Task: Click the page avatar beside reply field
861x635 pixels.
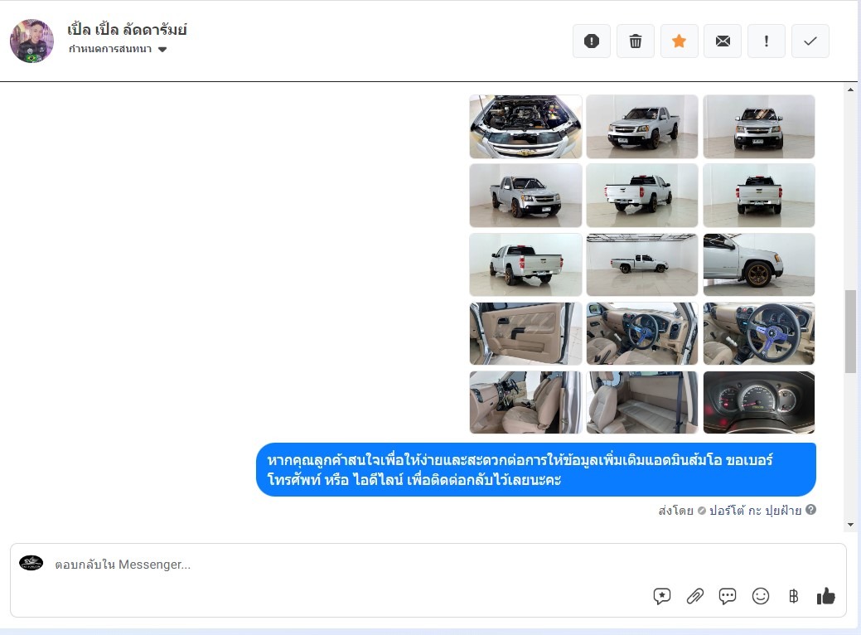Action: pos(31,563)
